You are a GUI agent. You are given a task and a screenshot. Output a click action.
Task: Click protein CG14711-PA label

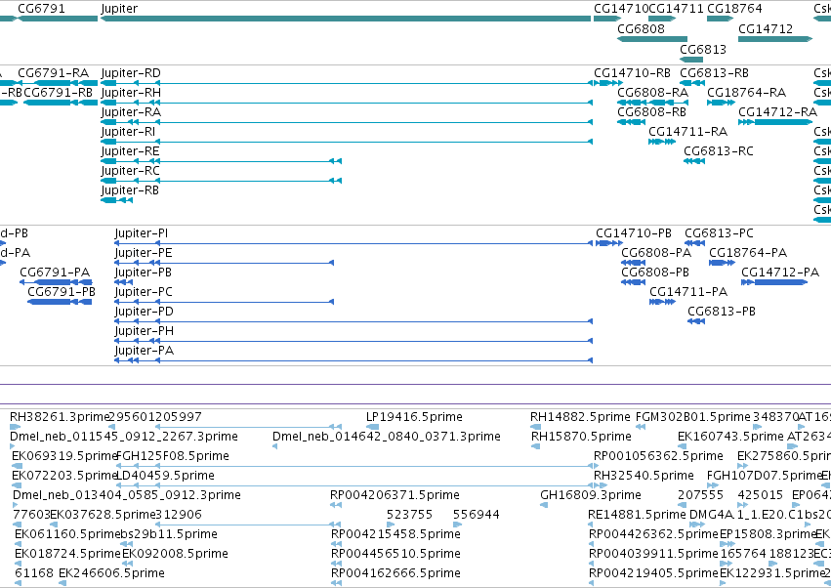(x=688, y=292)
